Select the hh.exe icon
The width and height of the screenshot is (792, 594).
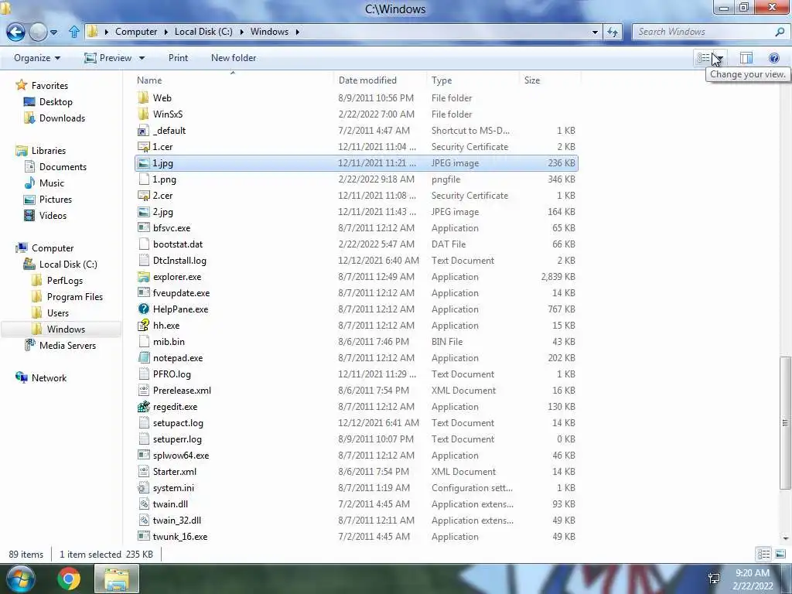click(143, 325)
